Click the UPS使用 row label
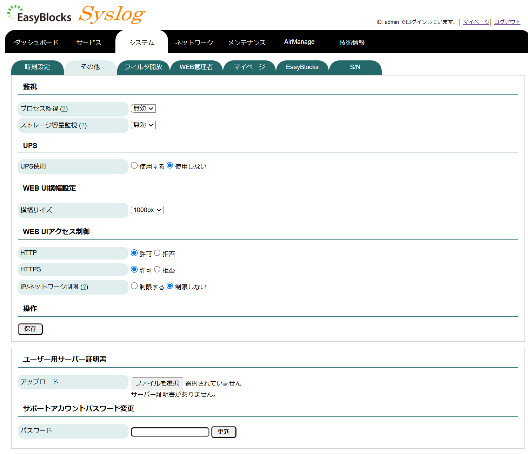The width and height of the screenshot is (528, 454). (x=73, y=167)
